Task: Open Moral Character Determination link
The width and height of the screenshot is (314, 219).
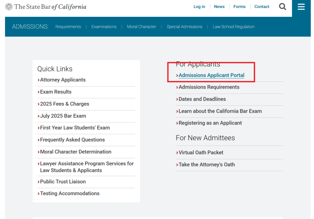Action: [x=75, y=152]
